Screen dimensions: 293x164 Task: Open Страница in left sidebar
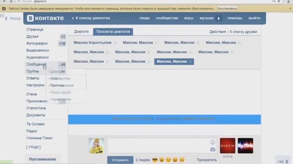[35, 30]
